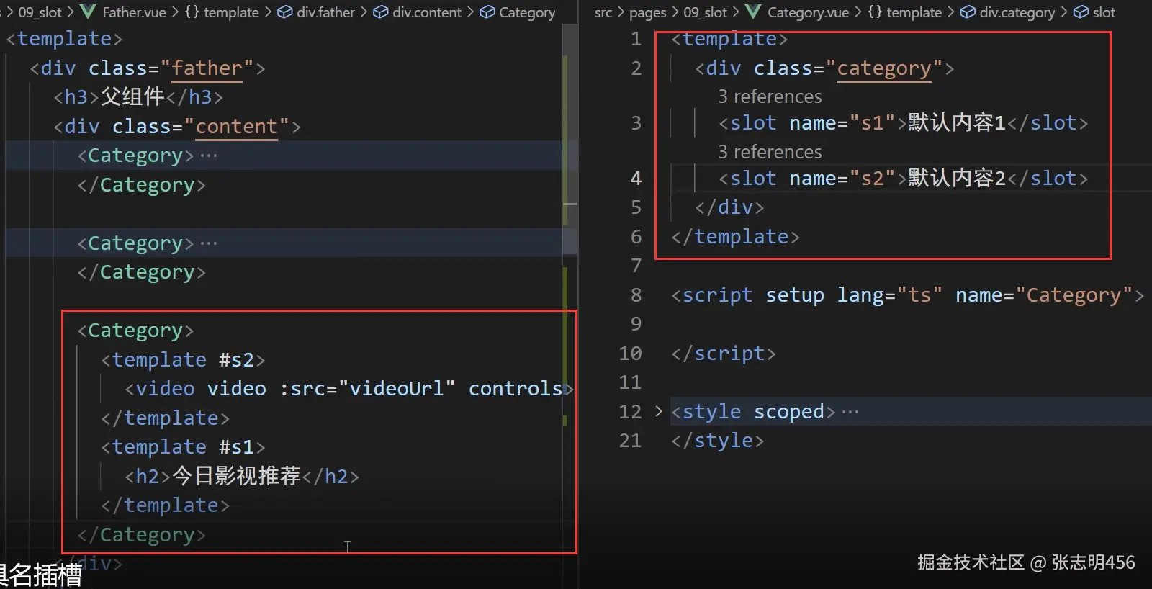Unfold the first collapsed Category ellipsis

click(209, 156)
